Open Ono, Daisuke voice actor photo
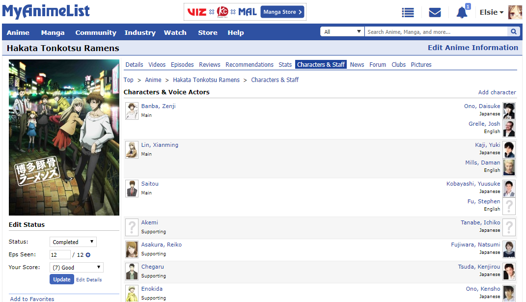 [509, 111]
